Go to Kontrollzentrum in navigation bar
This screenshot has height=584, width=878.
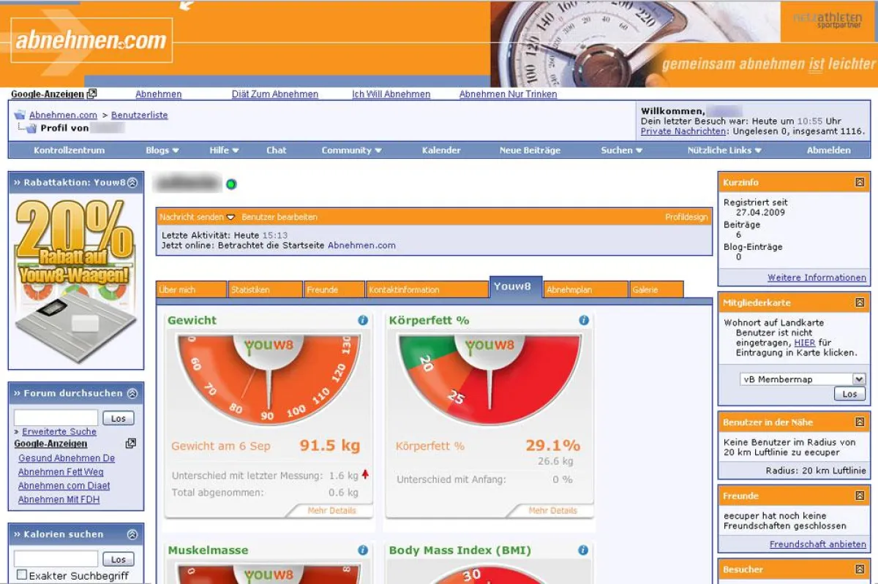70,150
